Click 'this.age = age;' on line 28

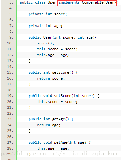click(53, 148)
